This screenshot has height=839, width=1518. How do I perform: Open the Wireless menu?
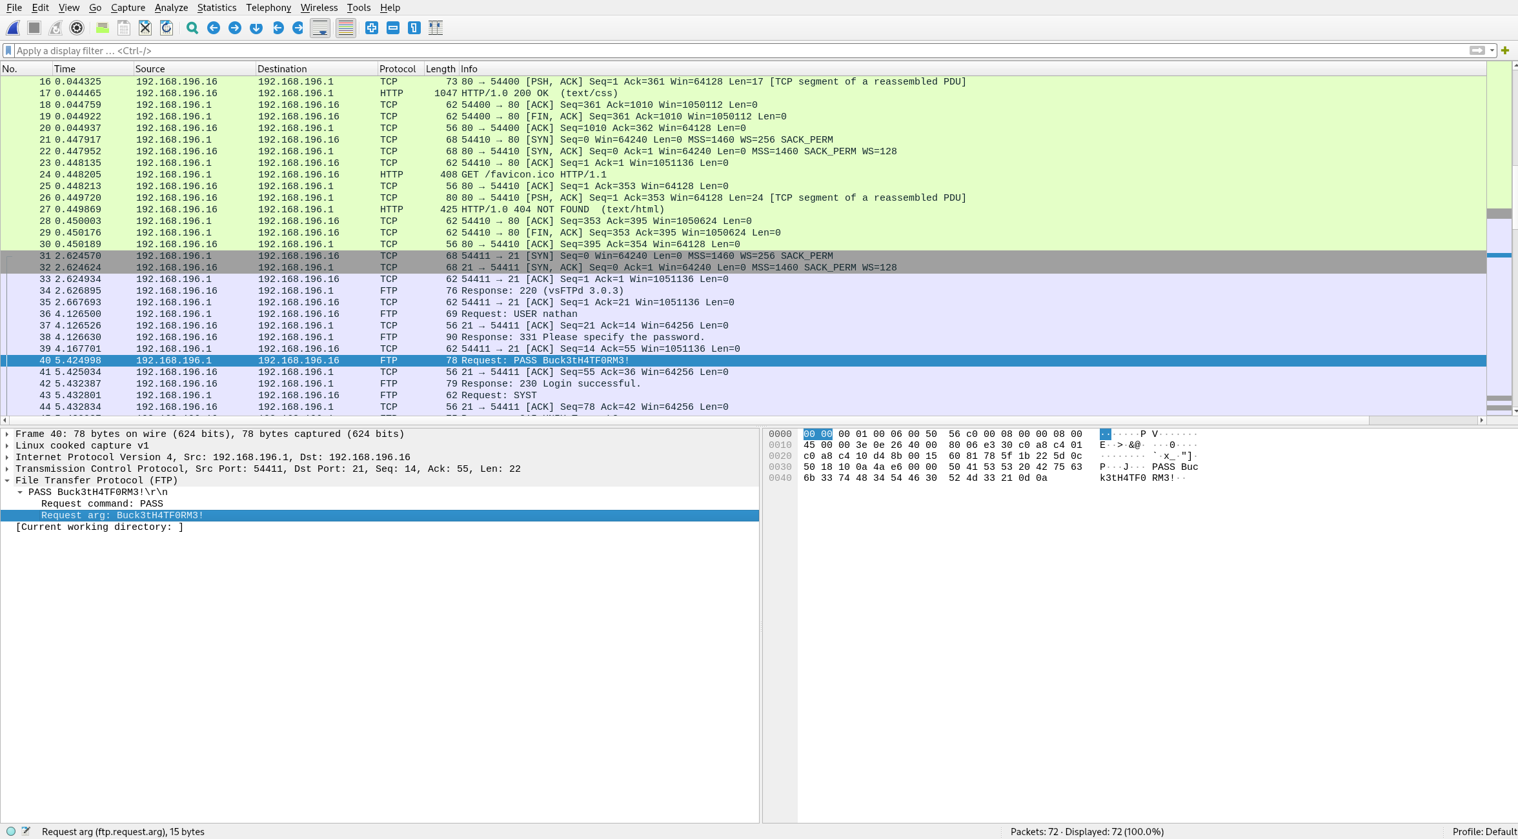319,8
